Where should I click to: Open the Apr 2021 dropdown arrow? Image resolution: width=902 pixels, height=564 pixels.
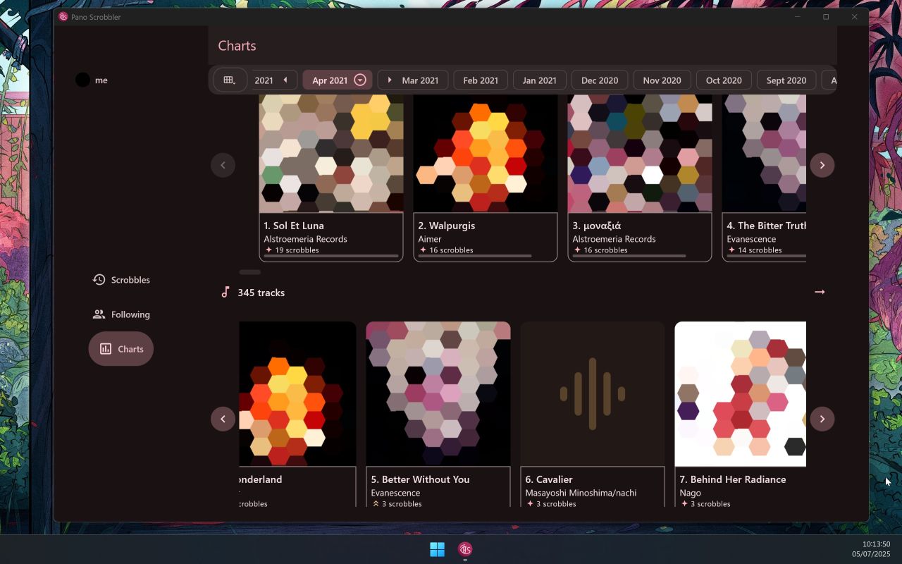tap(360, 80)
